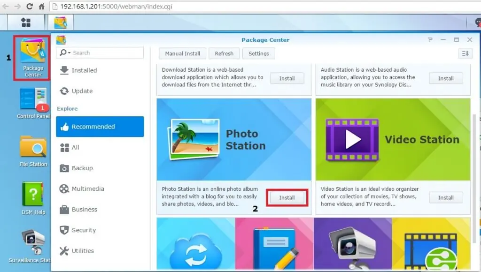Open the Control Panel desktop icon
Viewport: 481px width, 272px height.
coord(33,100)
